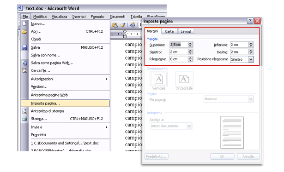Click the Sinistro margin input field
This screenshot has width=284, height=172.
pos(179,52)
